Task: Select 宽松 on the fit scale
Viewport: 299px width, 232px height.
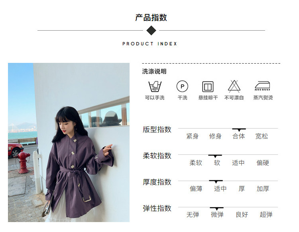Action: click(262, 136)
